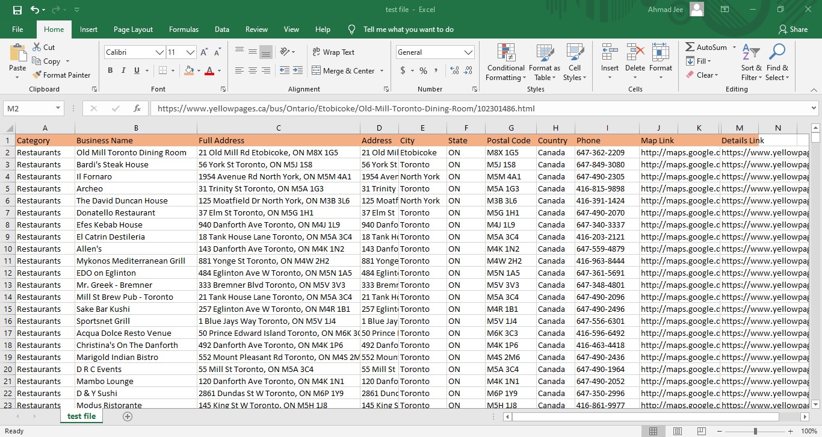Click the zoom slider in status bar
Viewport: 822px width, 437px height.
tap(755, 431)
